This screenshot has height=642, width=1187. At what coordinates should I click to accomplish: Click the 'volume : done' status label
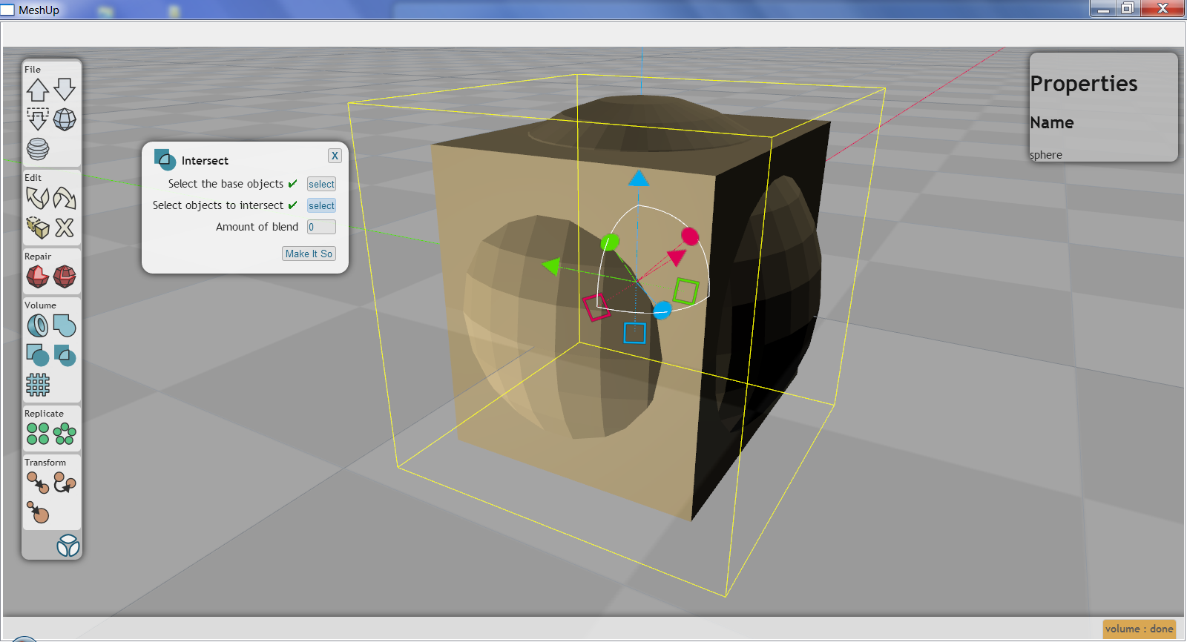click(x=1140, y=629)
